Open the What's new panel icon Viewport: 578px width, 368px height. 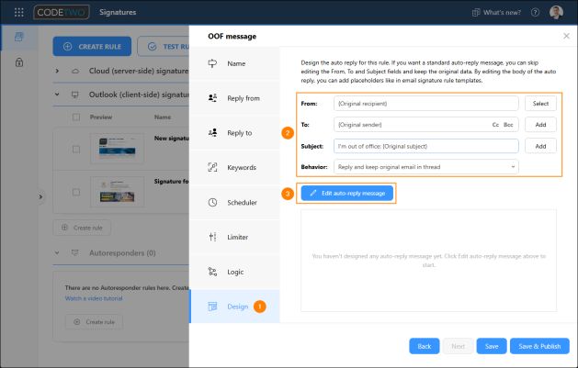coord(476,13)
